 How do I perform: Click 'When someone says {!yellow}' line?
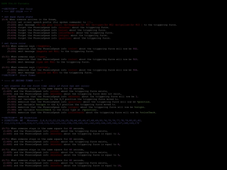pyautogui.click(x=26, y=67)
